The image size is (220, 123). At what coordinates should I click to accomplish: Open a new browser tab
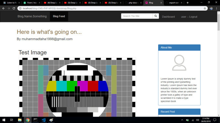[188, 3]
